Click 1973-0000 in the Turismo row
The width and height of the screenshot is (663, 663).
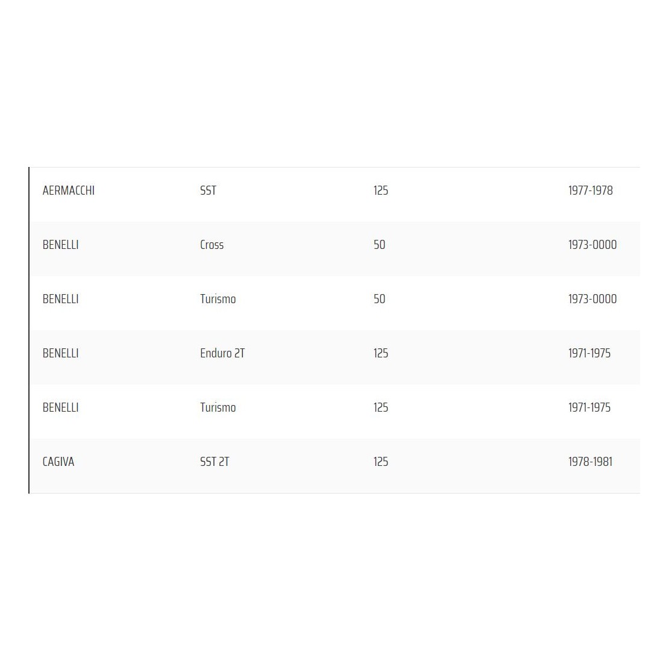click(x=592, y=299)
